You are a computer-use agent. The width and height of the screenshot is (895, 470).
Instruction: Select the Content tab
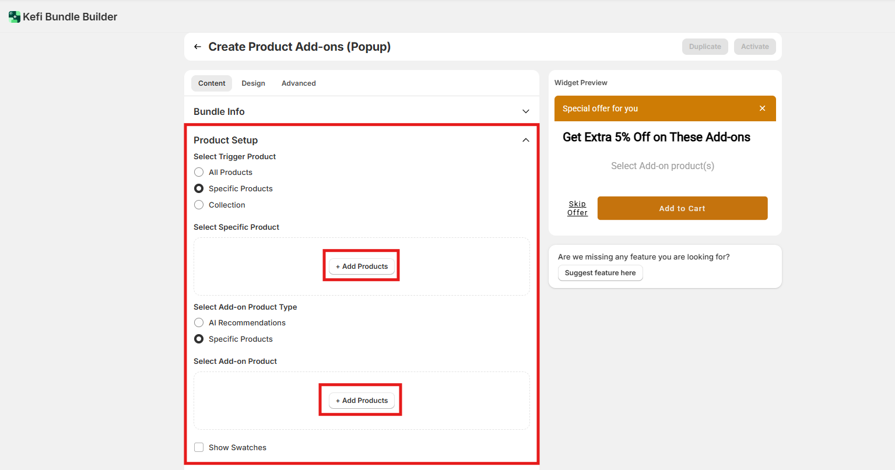click(x=212, y=83)
